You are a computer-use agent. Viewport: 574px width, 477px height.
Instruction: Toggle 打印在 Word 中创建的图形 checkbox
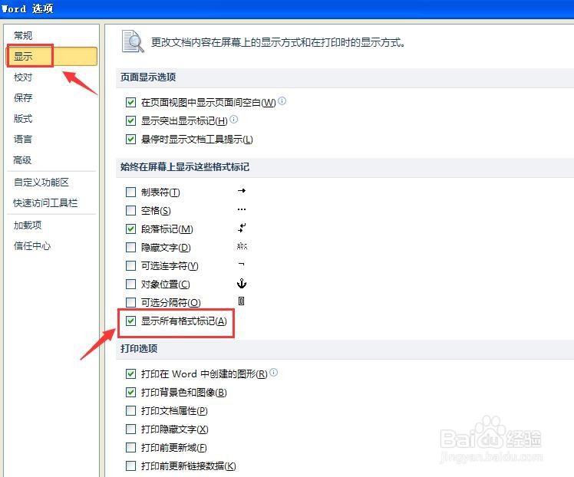click(130, 373)
